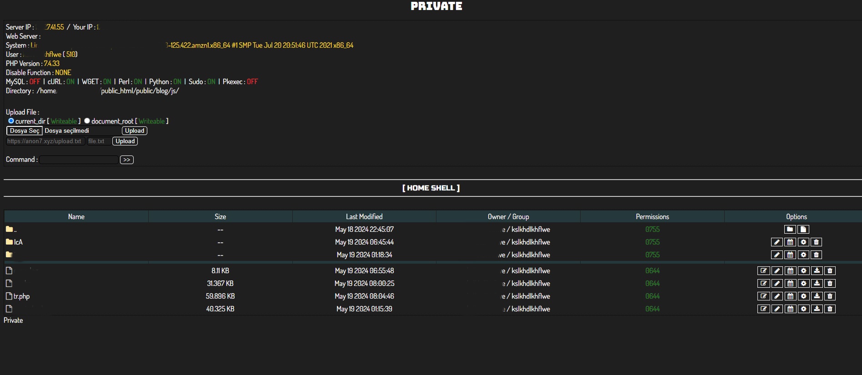
Task: Click the download icon for the 40.325 KB file
Action: click(x=817, y=309)
